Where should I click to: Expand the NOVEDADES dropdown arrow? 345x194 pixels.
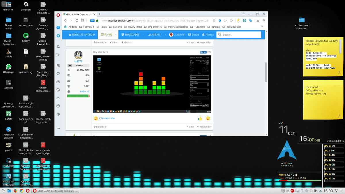143,35
